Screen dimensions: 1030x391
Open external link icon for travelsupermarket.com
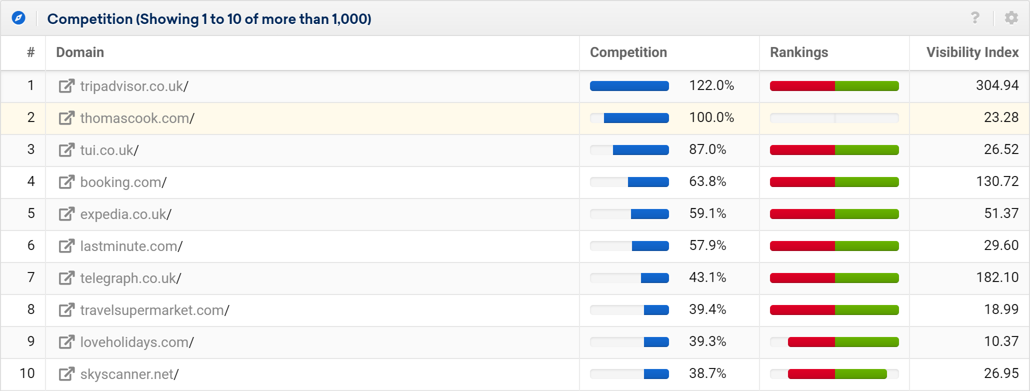click(66, 310)
